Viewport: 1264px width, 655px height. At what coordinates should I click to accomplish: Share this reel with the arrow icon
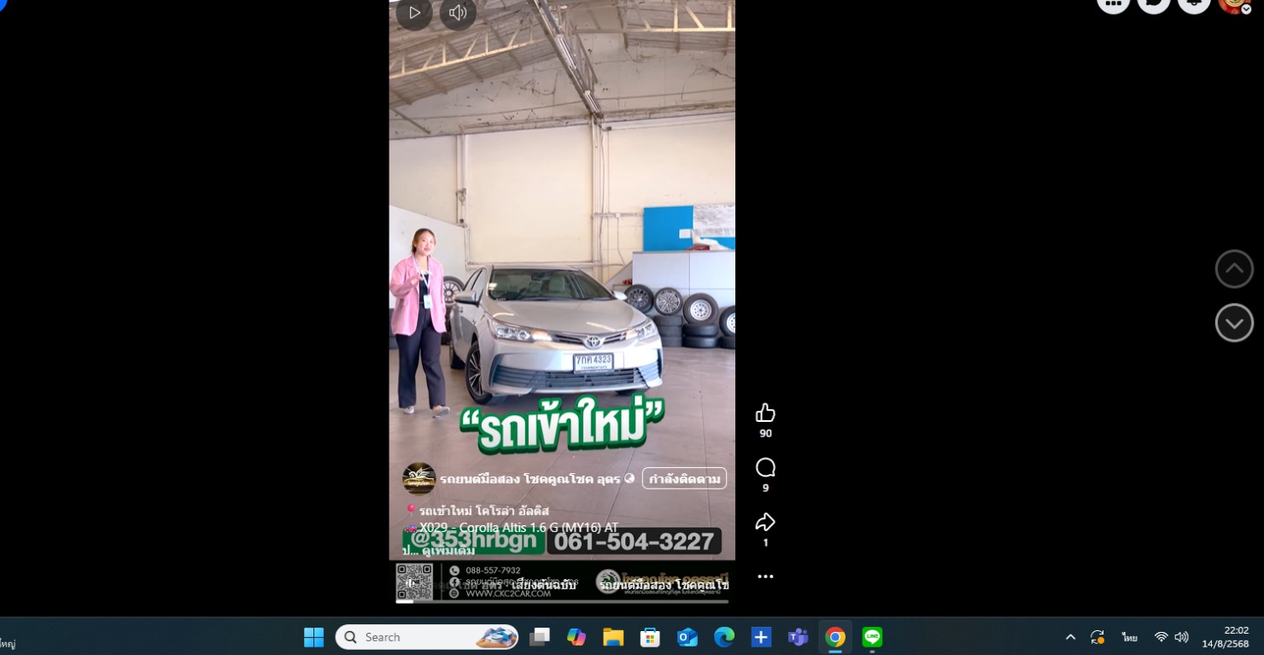point(765,523)
